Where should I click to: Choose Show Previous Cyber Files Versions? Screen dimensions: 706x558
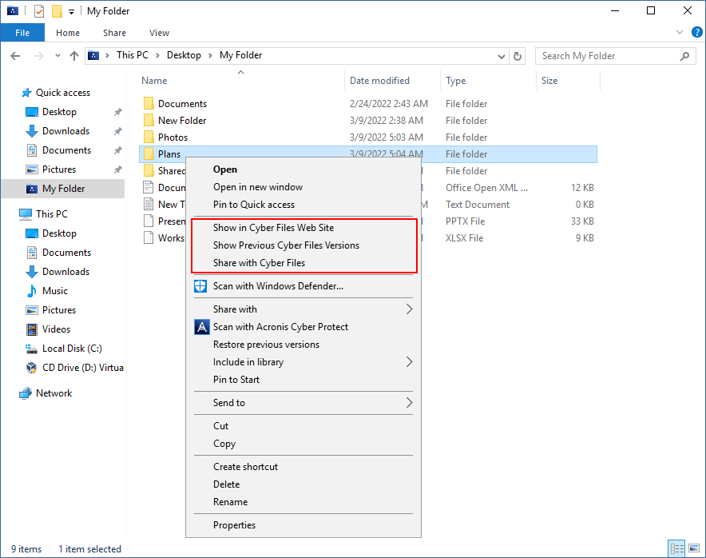(286, 245)
